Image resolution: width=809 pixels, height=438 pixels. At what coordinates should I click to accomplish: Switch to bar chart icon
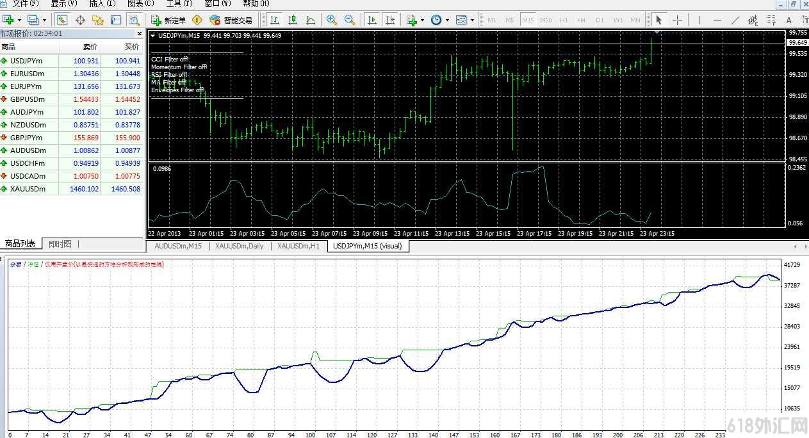pyautogui.click(x=275, y=20)
